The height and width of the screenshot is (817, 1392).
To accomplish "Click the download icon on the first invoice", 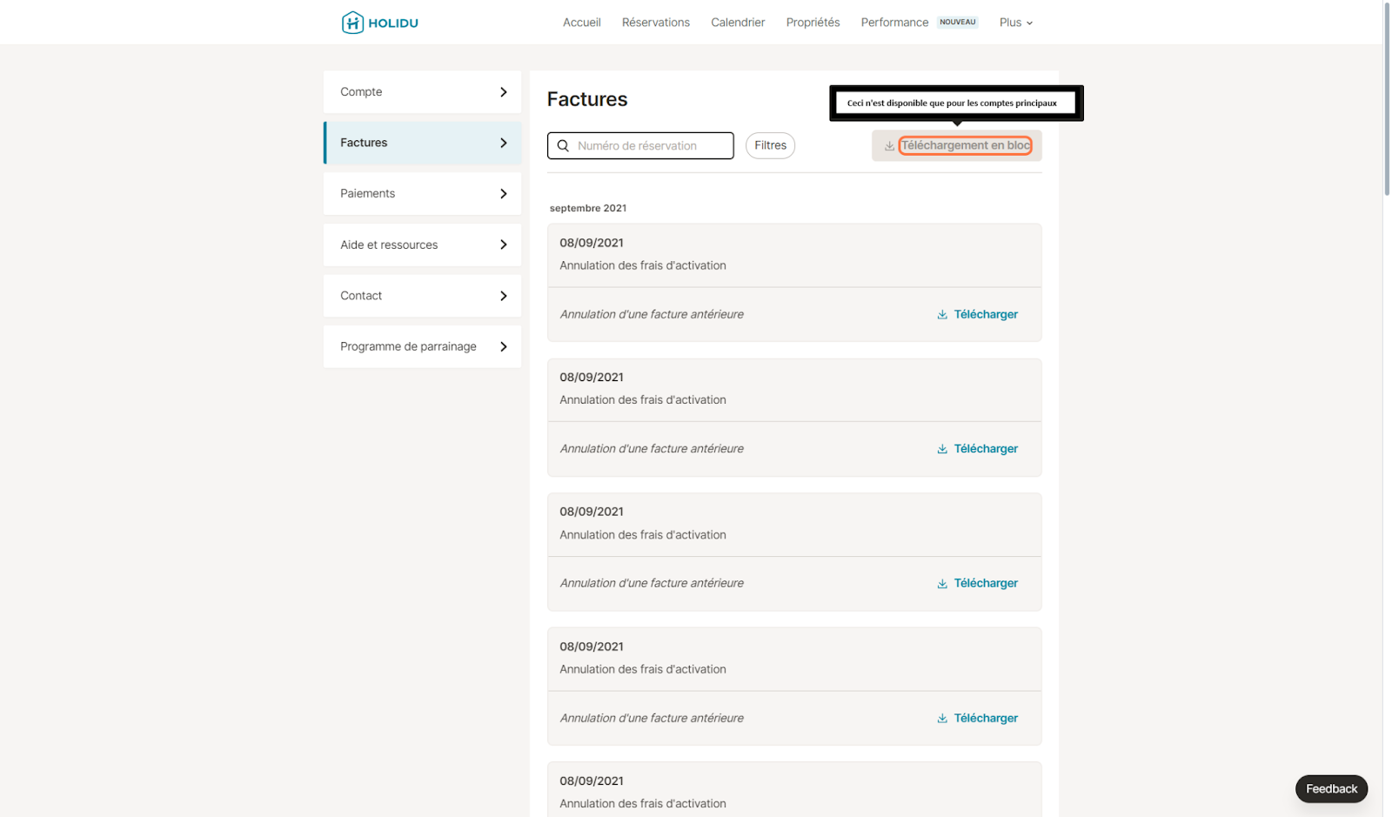I will tap(941, 315).
